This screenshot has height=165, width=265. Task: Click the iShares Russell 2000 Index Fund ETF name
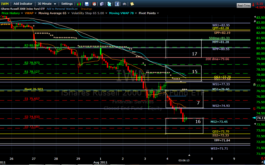23,9
